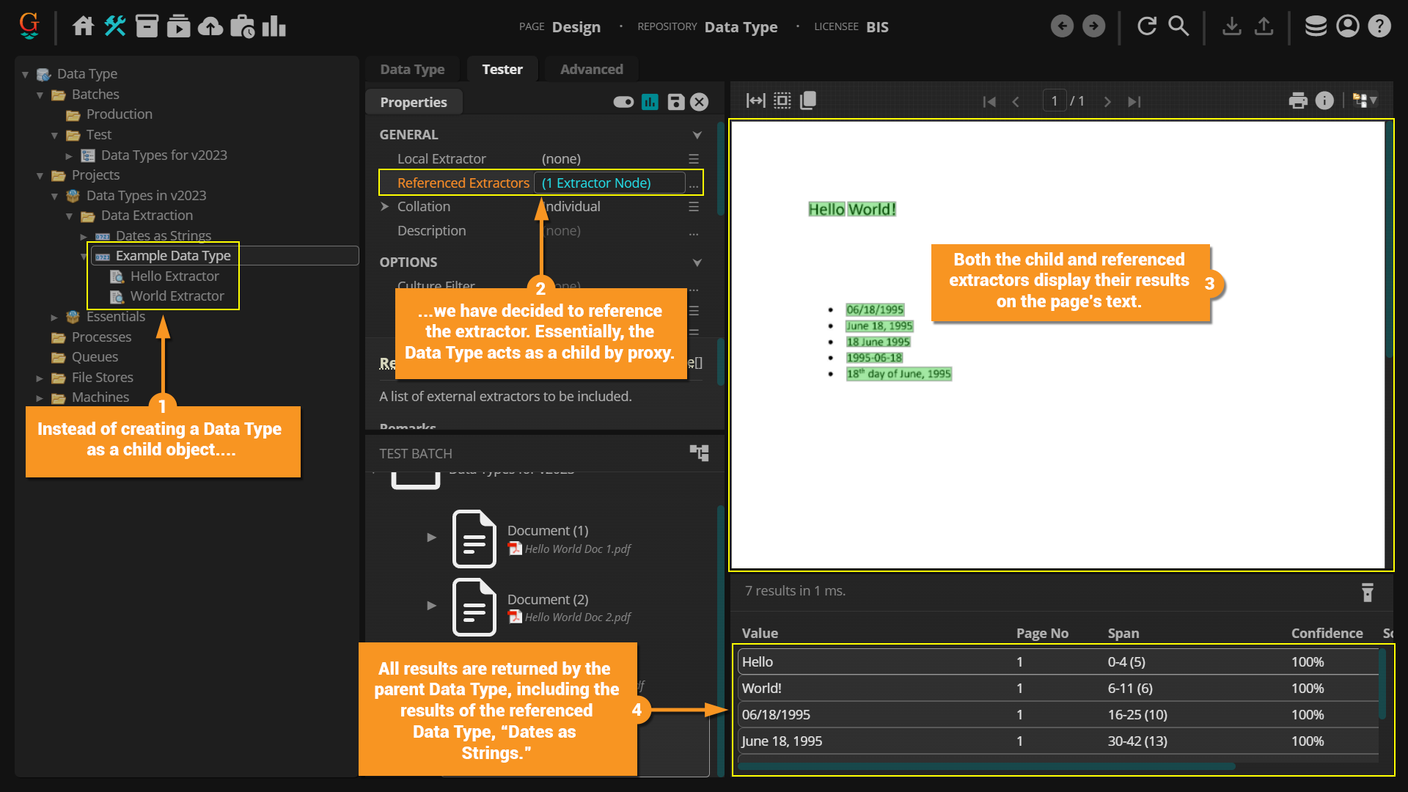Go to next page in viewer

1107,101
